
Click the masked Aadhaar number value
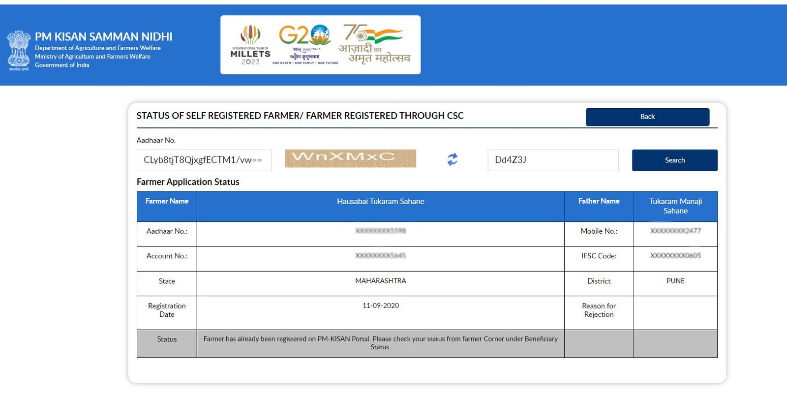pos(381,231)
